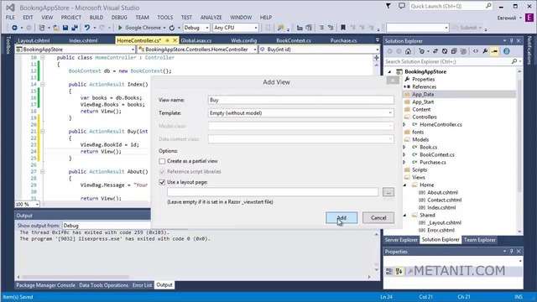This screenshot has width=537, height=302.
Task: Open the Show output from Debug dropdown
Action: point(107,226)
